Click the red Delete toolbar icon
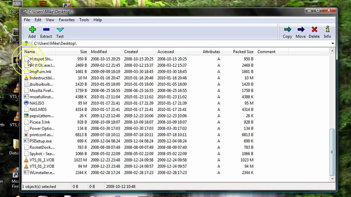The width and height of the screenshot is (351, 197). click(314, 30)
